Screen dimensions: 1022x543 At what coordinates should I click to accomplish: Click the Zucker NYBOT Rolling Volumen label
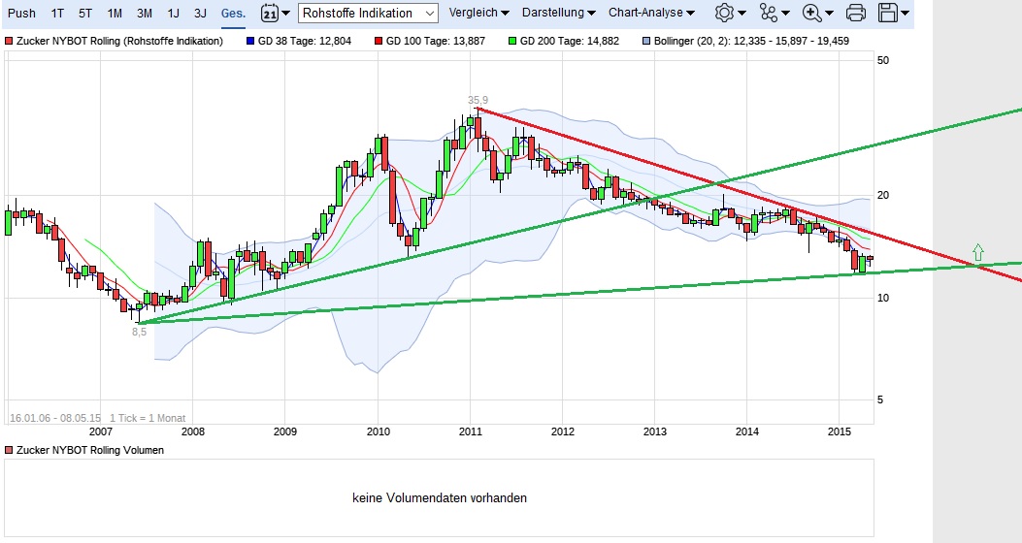tap(91, 450)
